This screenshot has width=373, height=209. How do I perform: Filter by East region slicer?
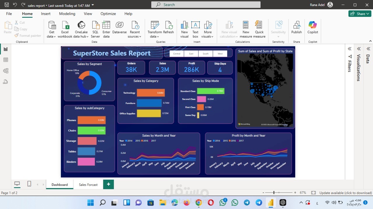tap(191, 53)
